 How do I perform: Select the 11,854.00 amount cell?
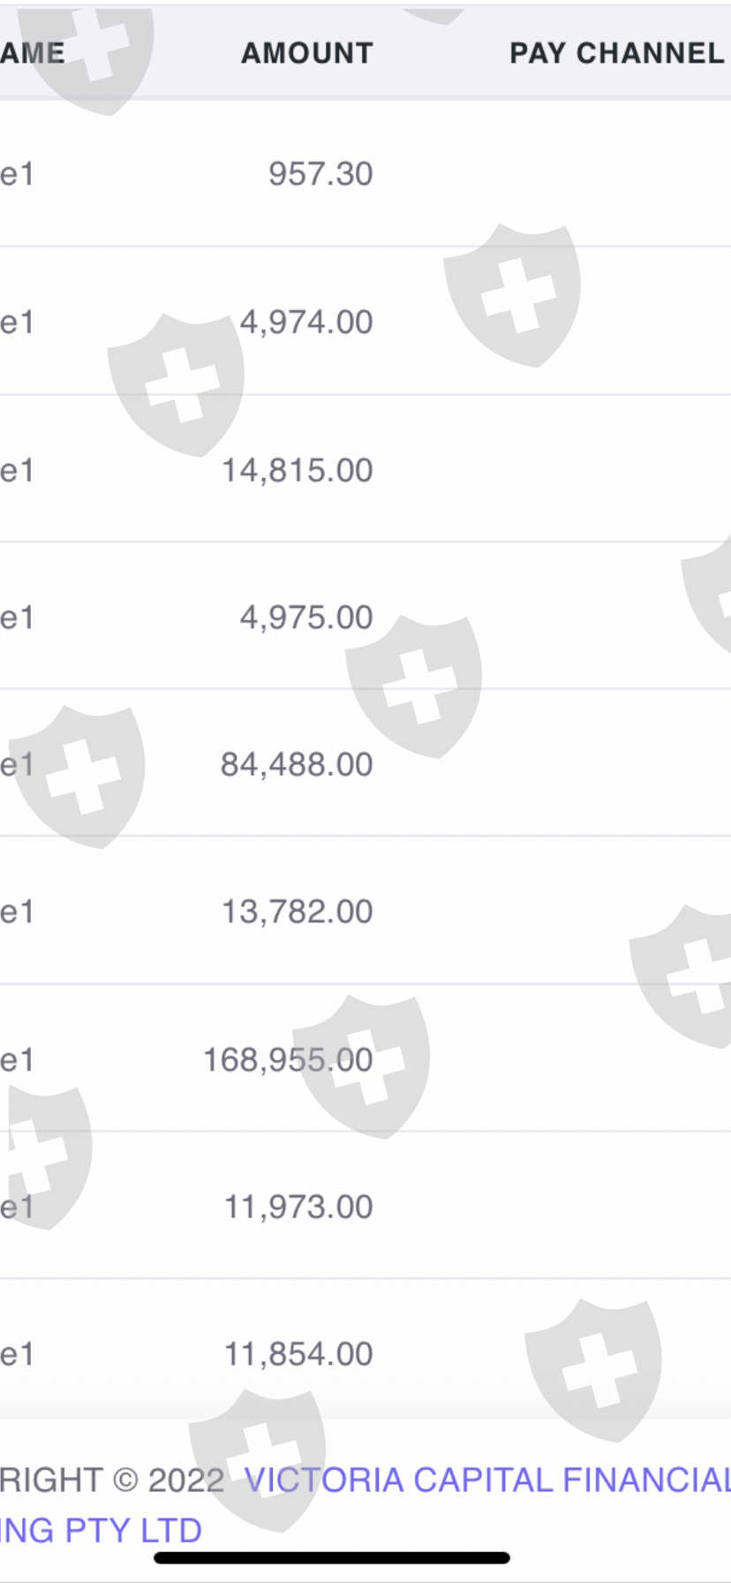pyautogui.click(x=298, y=1354)
